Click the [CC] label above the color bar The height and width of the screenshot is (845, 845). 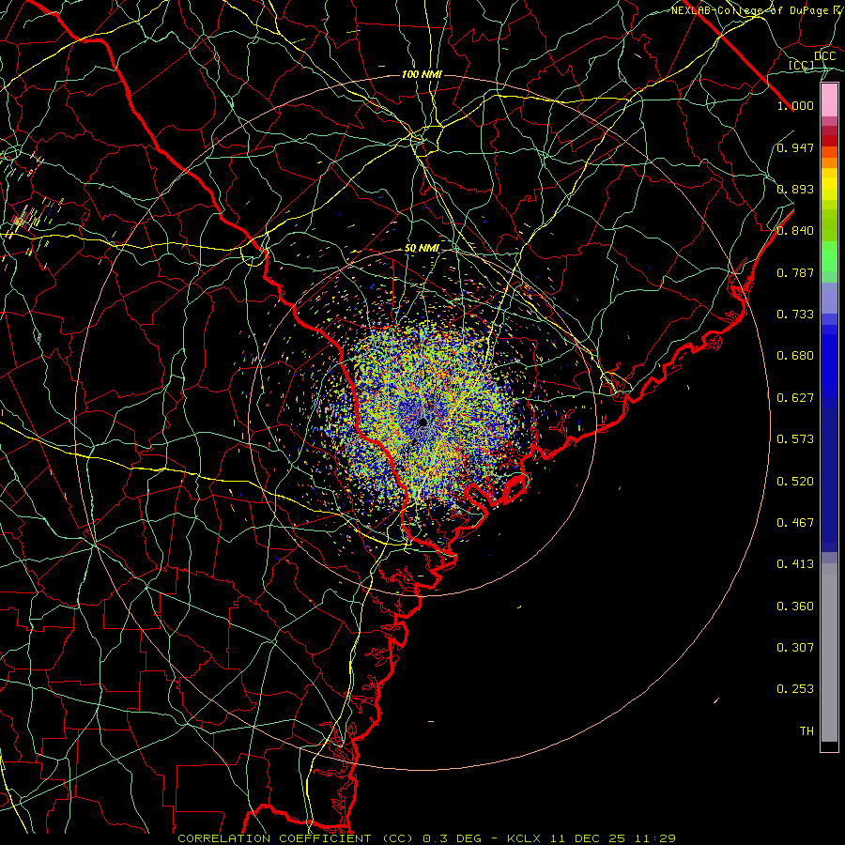pyautogui.click(x=801, y=65)
